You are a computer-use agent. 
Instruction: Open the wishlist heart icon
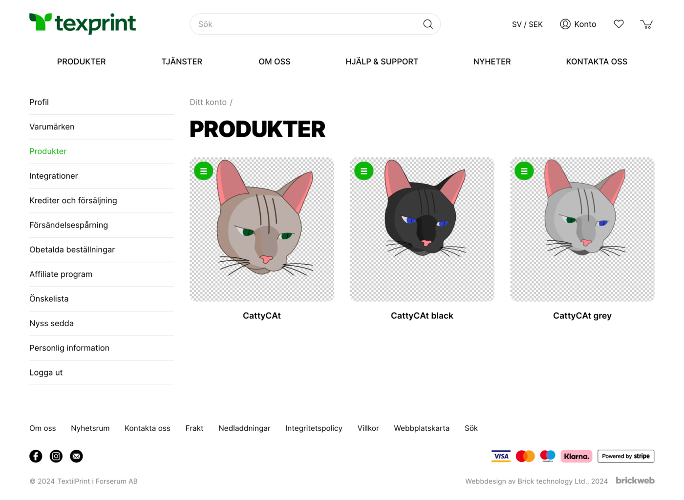[619, 24]
